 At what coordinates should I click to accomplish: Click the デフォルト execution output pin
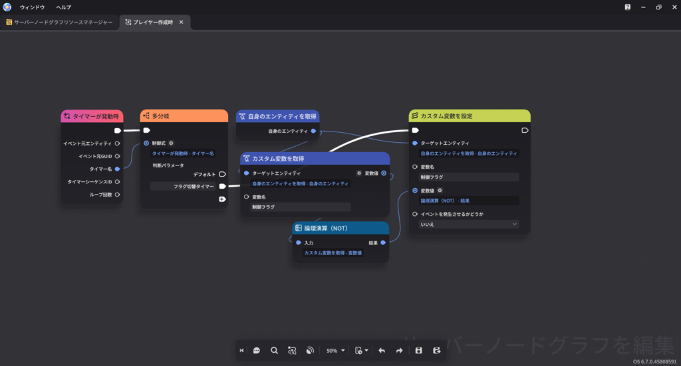coord(222,174)
